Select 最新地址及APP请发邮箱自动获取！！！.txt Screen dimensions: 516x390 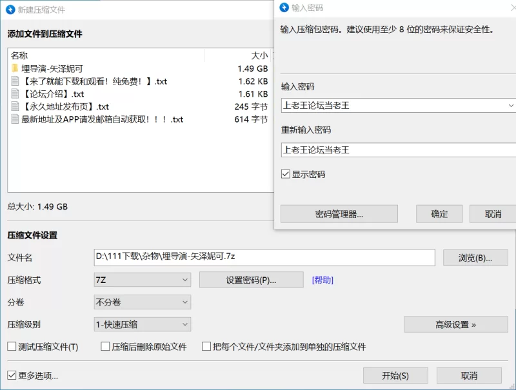click(141, 119)
